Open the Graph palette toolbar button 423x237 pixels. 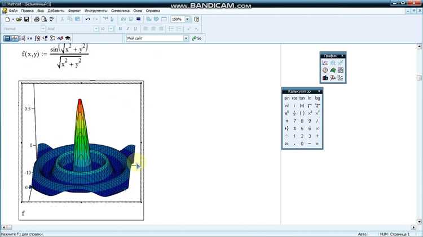[x=15, y=38]
